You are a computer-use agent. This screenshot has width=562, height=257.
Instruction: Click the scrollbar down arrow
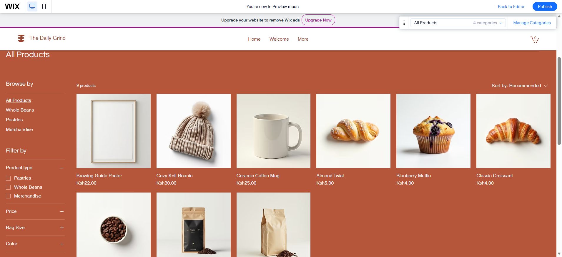click(x=559, y=253)
